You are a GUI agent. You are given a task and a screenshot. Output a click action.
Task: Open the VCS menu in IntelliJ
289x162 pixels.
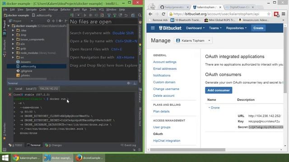point(101,9)
